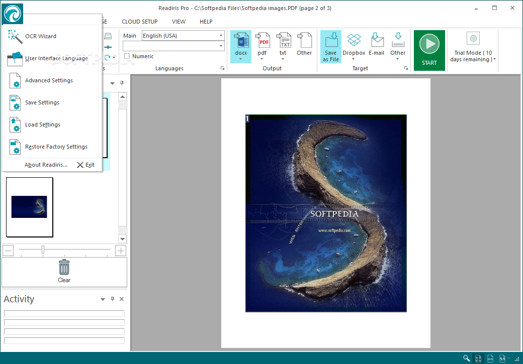
Task: Clear pages with the Clear trash button
Action: [64, 272]
